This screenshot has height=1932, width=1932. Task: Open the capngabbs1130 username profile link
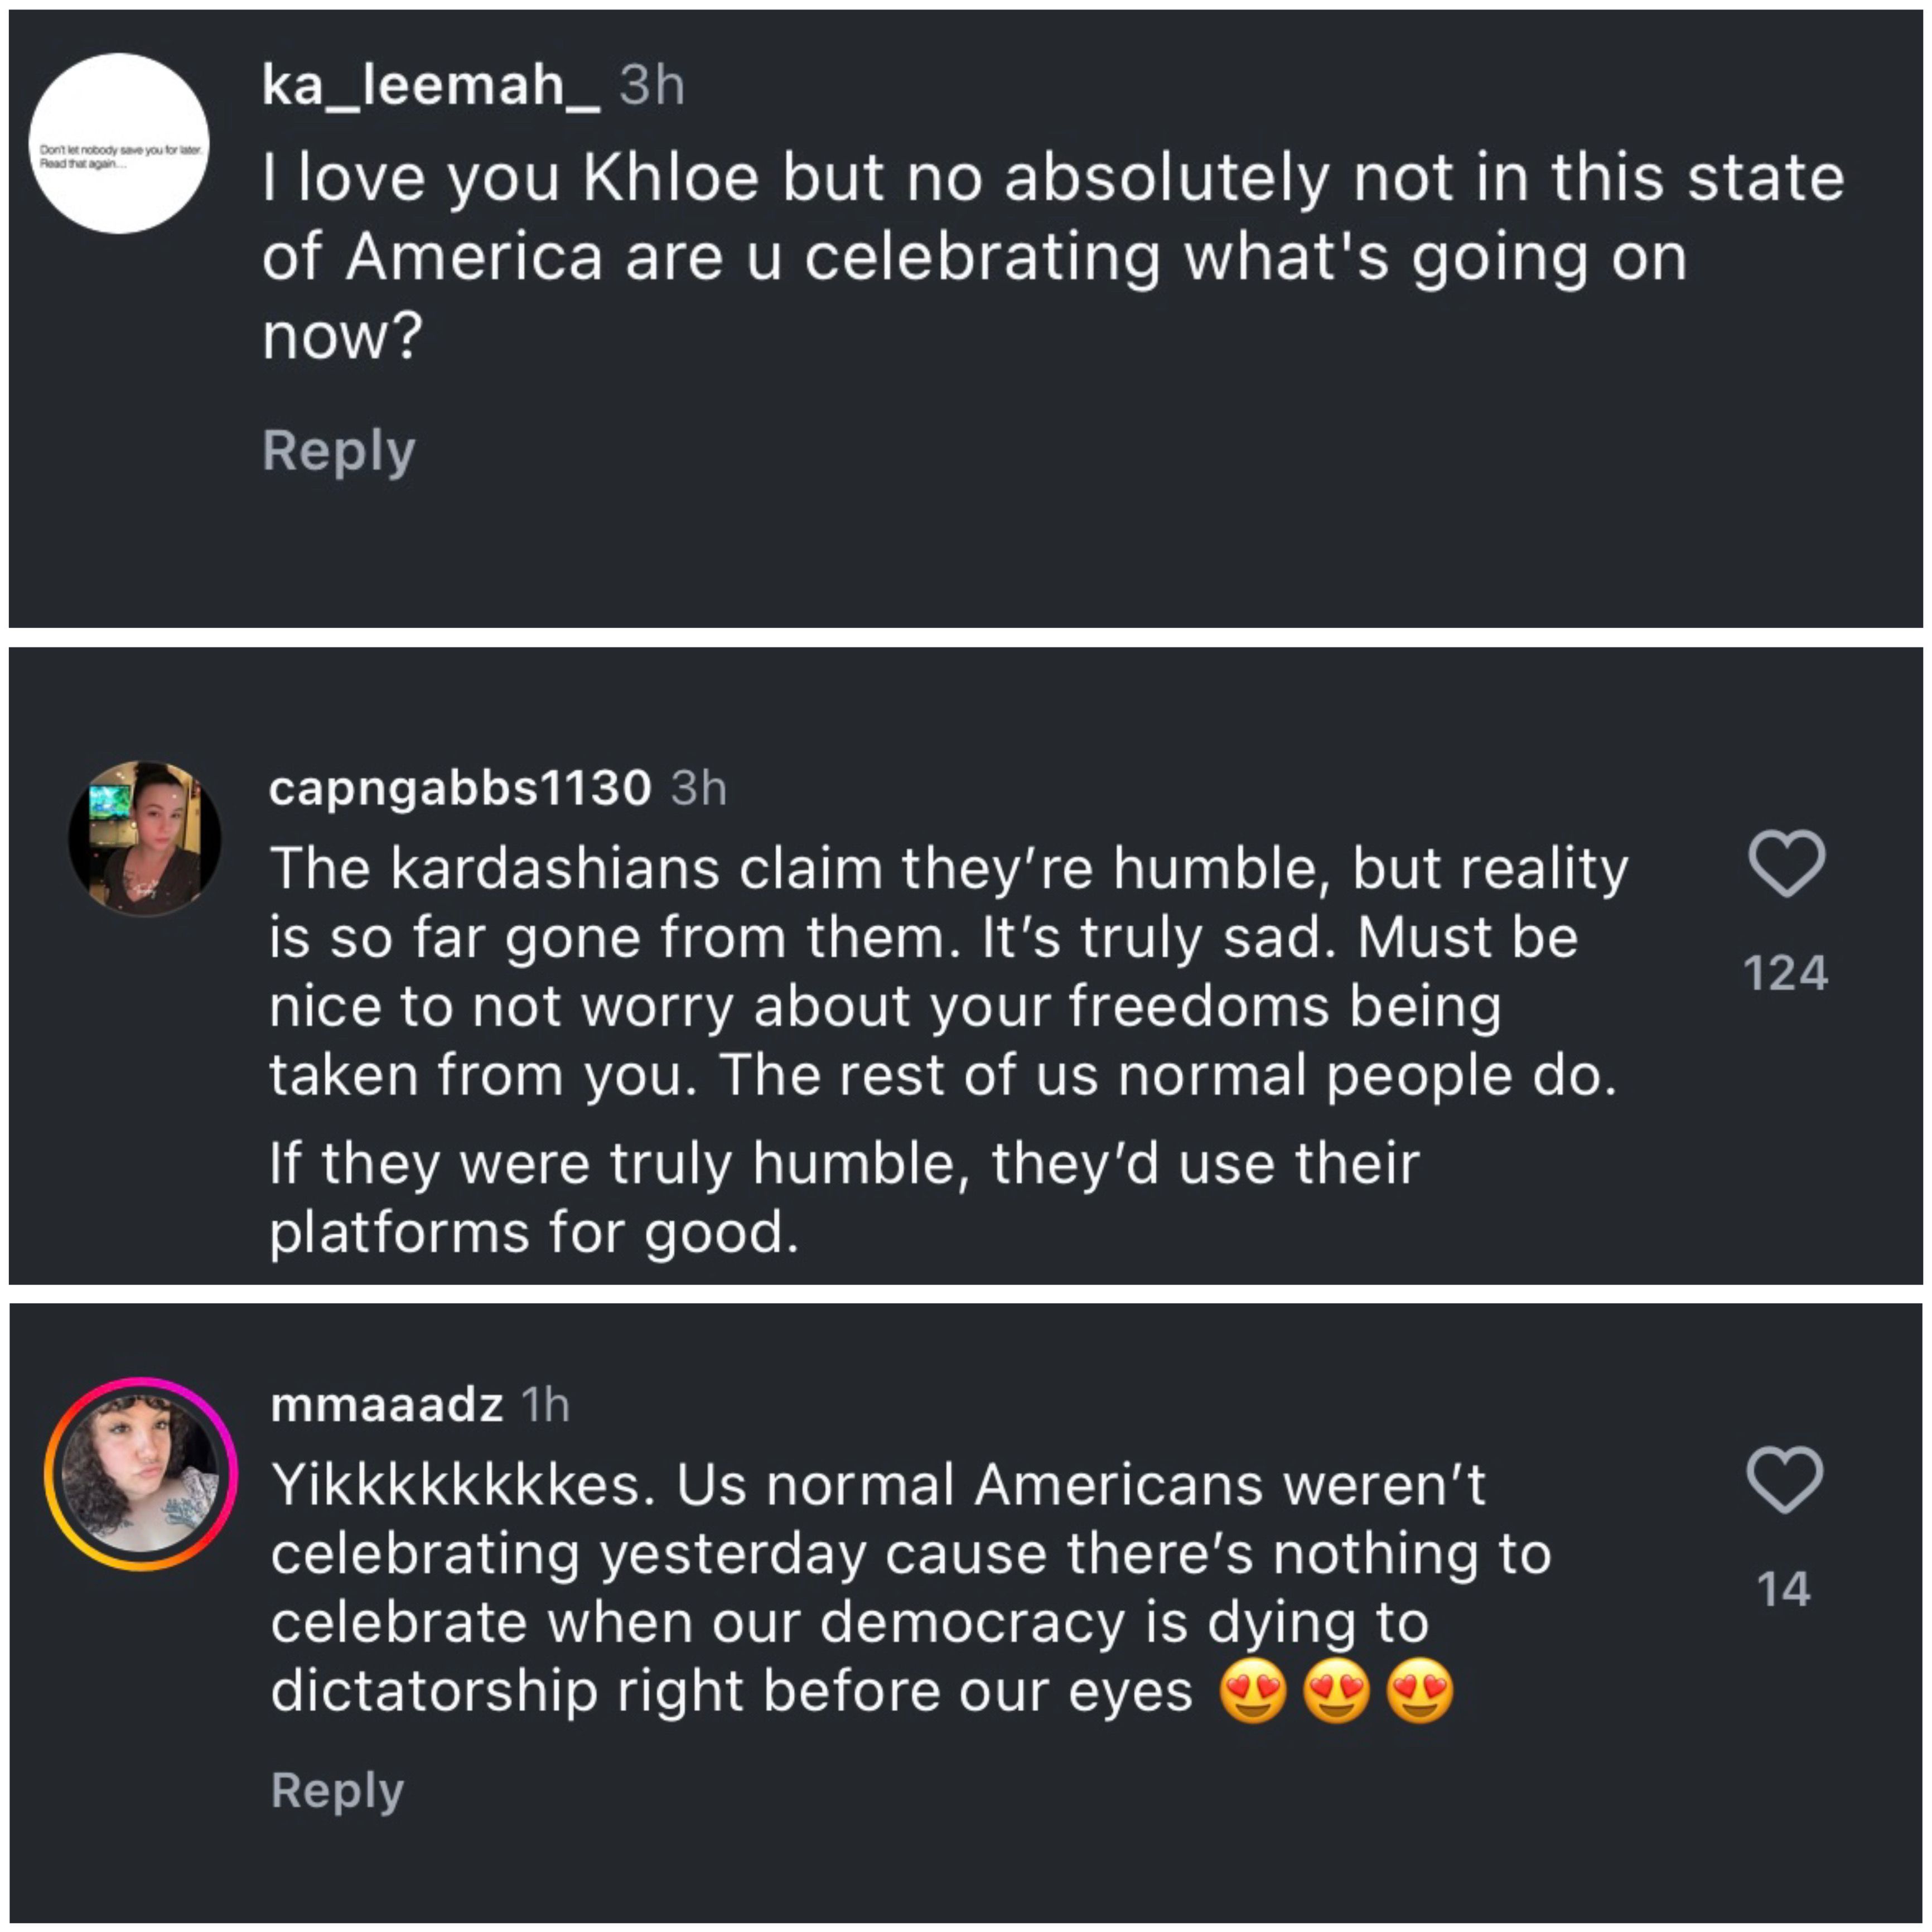[x=460, y=788]
